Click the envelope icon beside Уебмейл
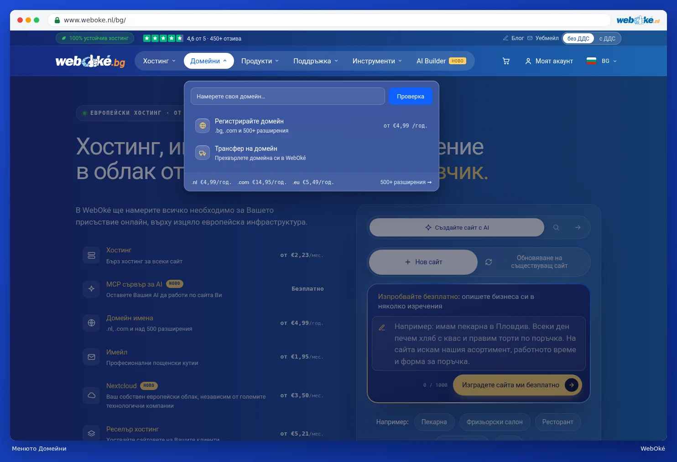The image size is (677, 462). (x=530, y=38)
